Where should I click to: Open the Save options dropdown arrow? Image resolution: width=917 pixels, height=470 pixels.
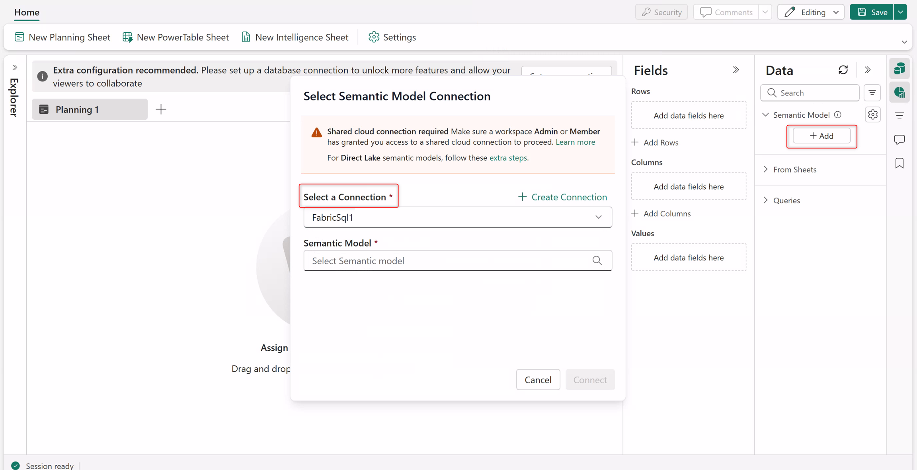[901, 12]
